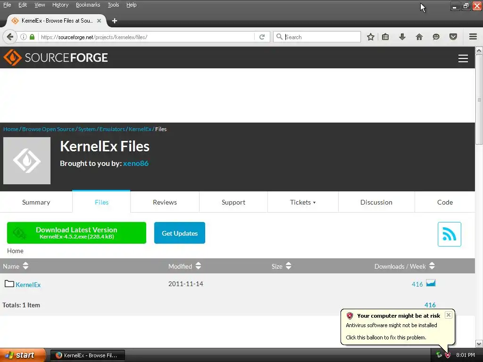Sort files by Downloads / Week column
The width and height of the screenshot is (483, 362).
[404, 266]
